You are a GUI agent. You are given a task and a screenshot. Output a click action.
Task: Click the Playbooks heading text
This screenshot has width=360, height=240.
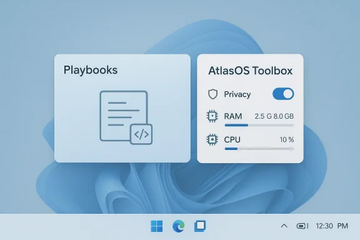pyautogui.click(x=91, y=70)
